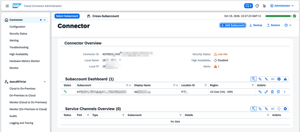
Task: Expand subaccount row details arrow
Action: pyautogui.click(x=284, y=92)
